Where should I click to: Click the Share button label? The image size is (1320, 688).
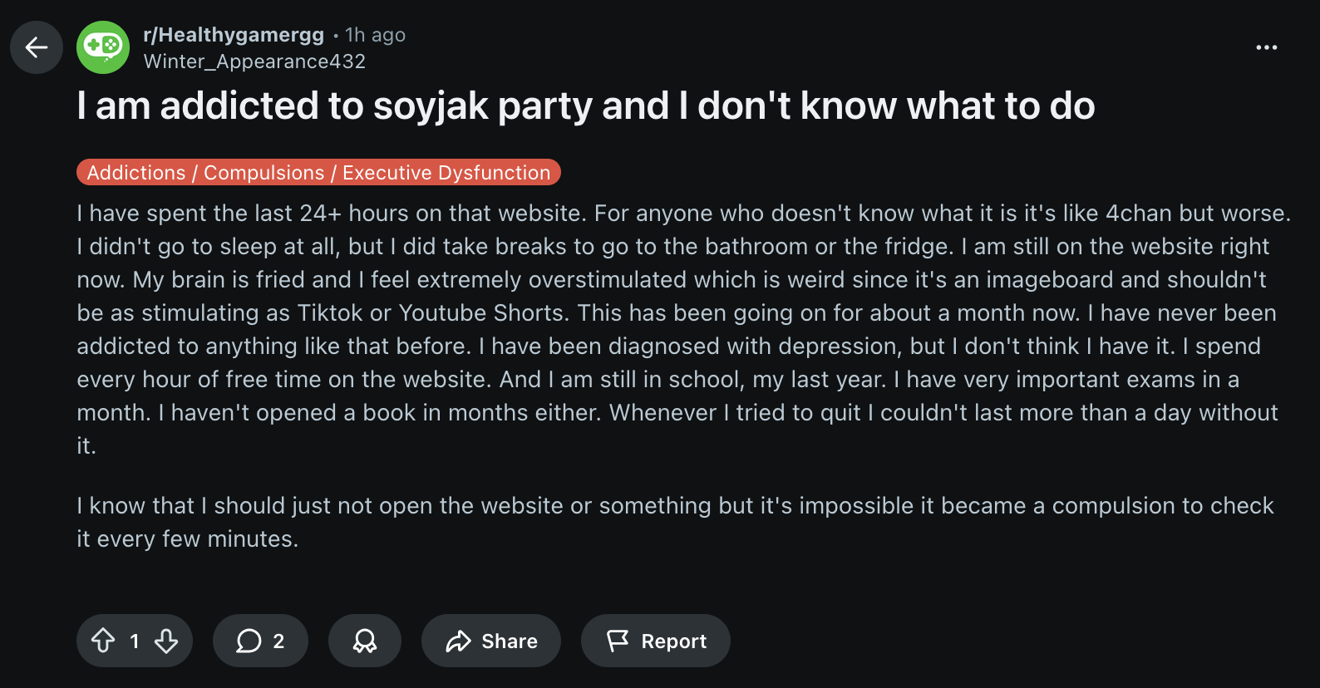tap(510, 641)
